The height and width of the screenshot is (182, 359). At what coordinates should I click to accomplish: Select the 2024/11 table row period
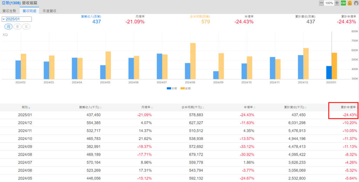pyautogui.click(x=25, y=131)
